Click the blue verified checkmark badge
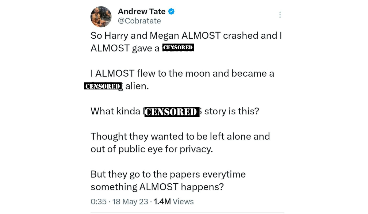The image size is (368, 214). tap(171, 12)
